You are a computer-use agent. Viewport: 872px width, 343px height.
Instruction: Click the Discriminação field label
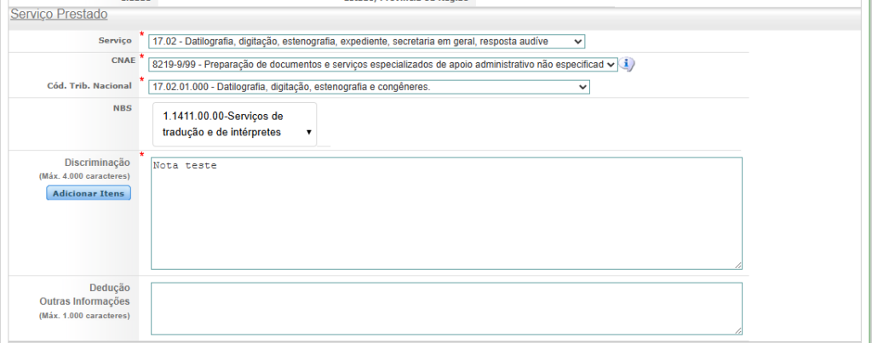tap(97, 163)
